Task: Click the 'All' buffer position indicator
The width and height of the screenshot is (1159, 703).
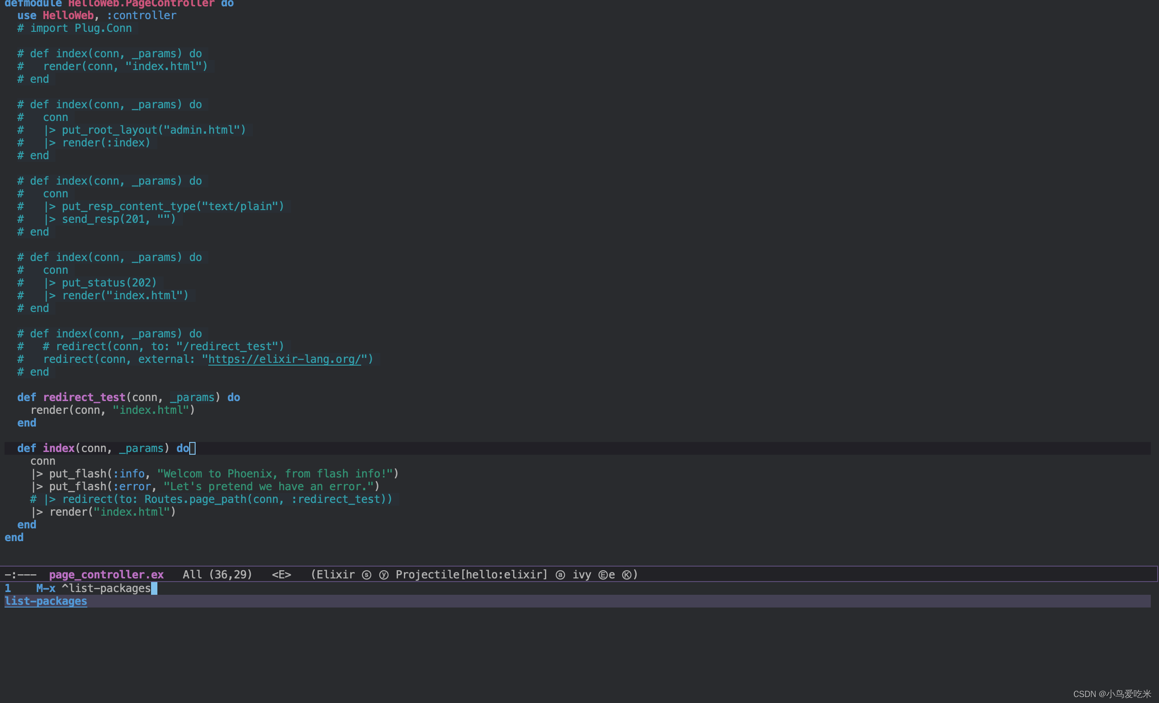Action: (192, 575)
